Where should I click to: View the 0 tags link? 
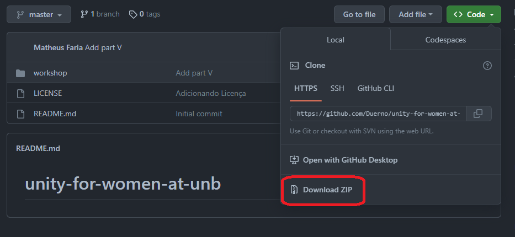click(145, 14)
